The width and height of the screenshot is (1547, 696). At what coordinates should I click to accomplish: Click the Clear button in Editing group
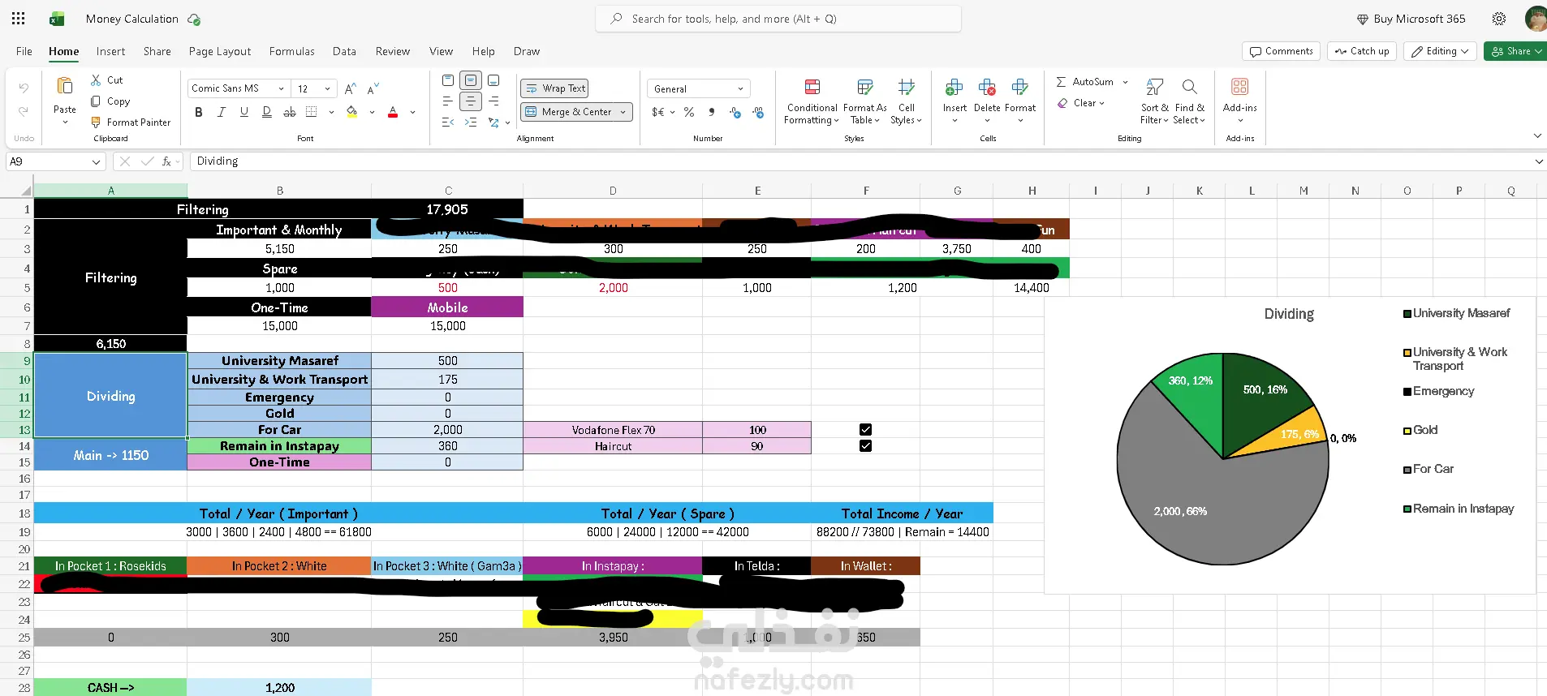1080,103
